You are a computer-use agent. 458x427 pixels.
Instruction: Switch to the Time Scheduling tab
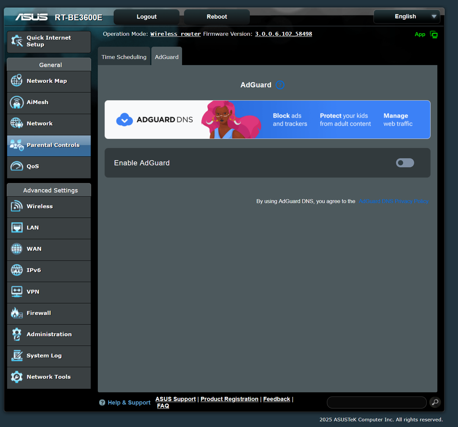point(124,57)
